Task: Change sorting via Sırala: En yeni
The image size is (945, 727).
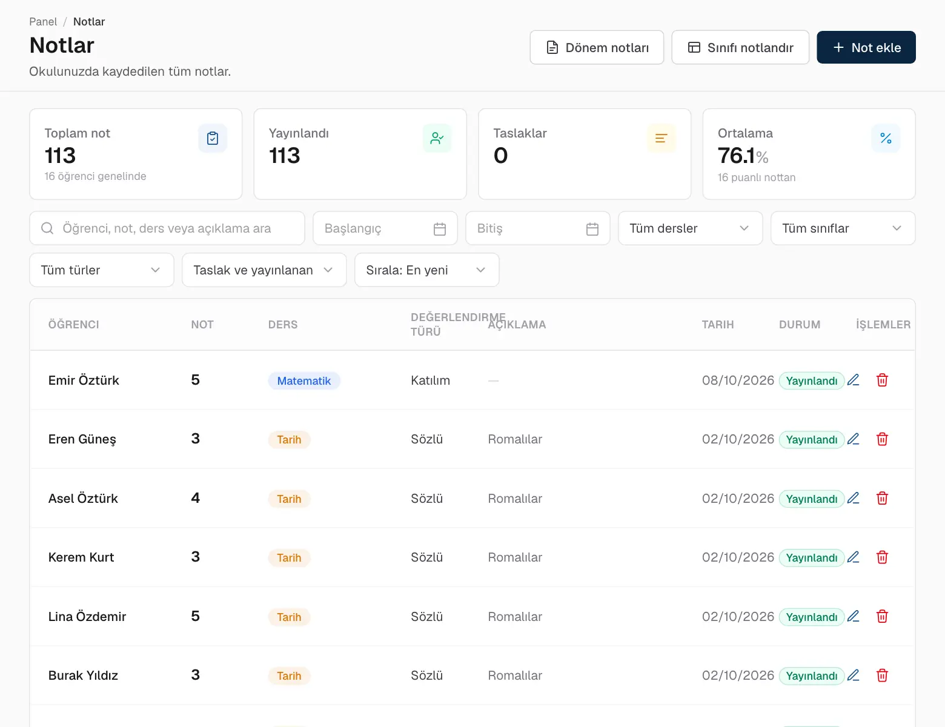Action: [427, 270]
